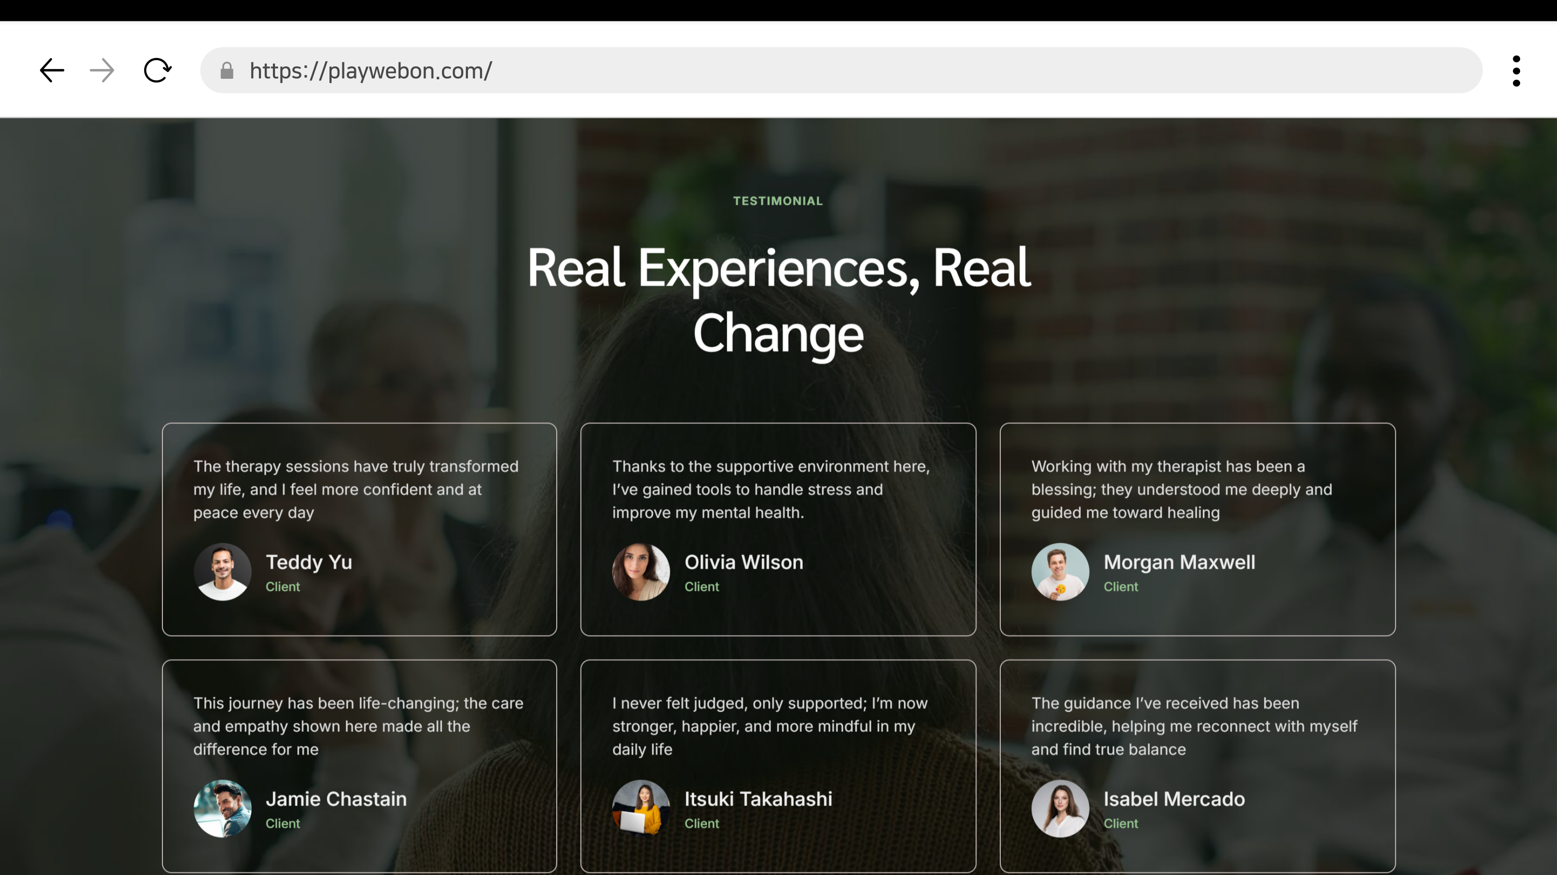This screenshot has height=875, width=1557.
Task: Open the three-dot browser menu
Action: point(1516,70)
